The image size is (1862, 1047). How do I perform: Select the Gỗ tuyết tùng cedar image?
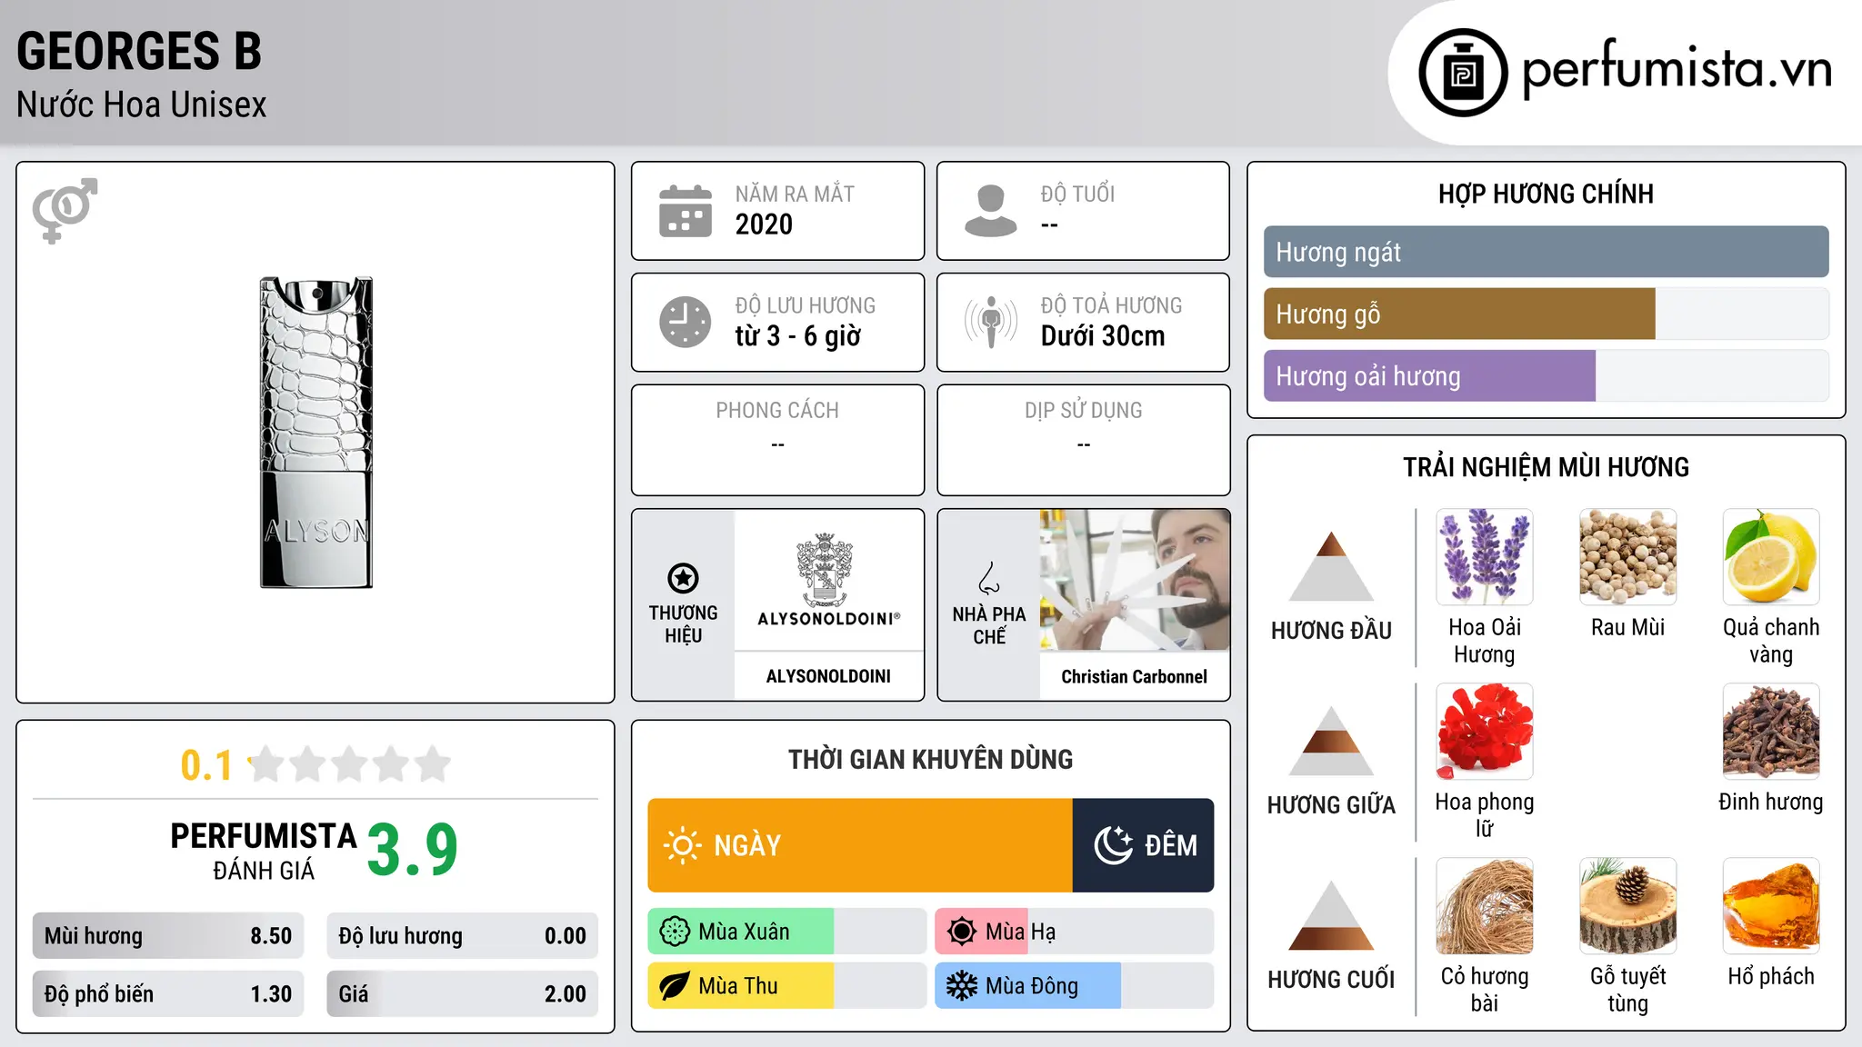point(1627,906)
